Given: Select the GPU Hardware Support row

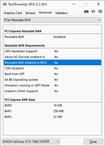Looking at the screenshot, I should click(x=52, y=51).
